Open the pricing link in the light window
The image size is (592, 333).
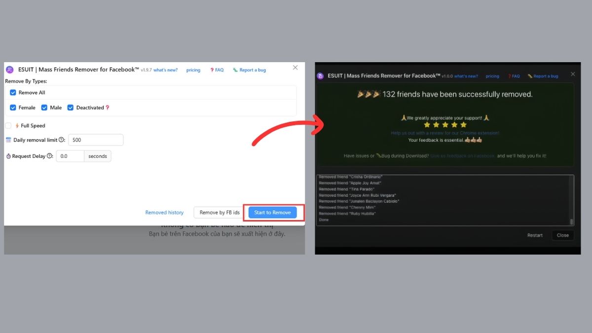[x=193, y=70]
